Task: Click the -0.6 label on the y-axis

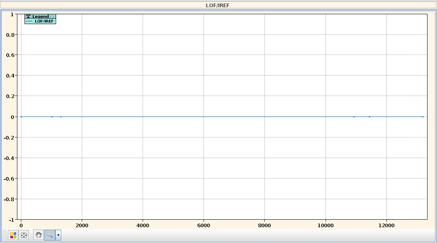Action: pos(8,179)
